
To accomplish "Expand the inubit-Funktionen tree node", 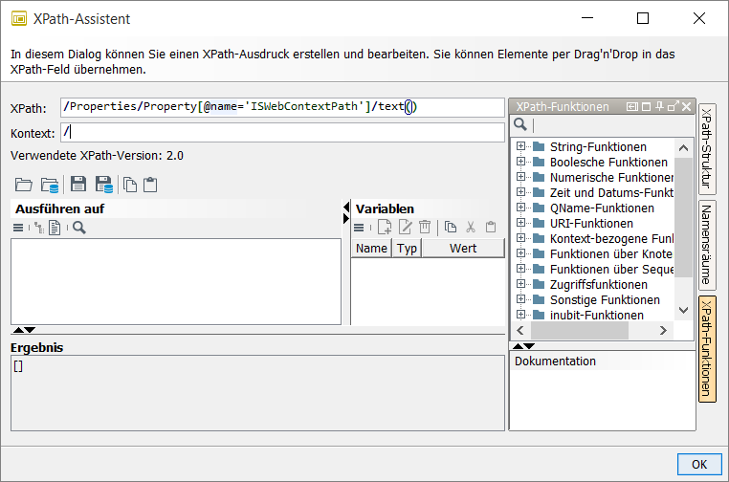I will coord(521,315).
